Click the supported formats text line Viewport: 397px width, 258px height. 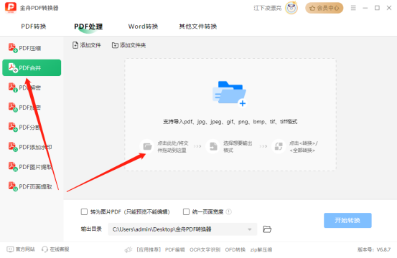pos(230,122)
